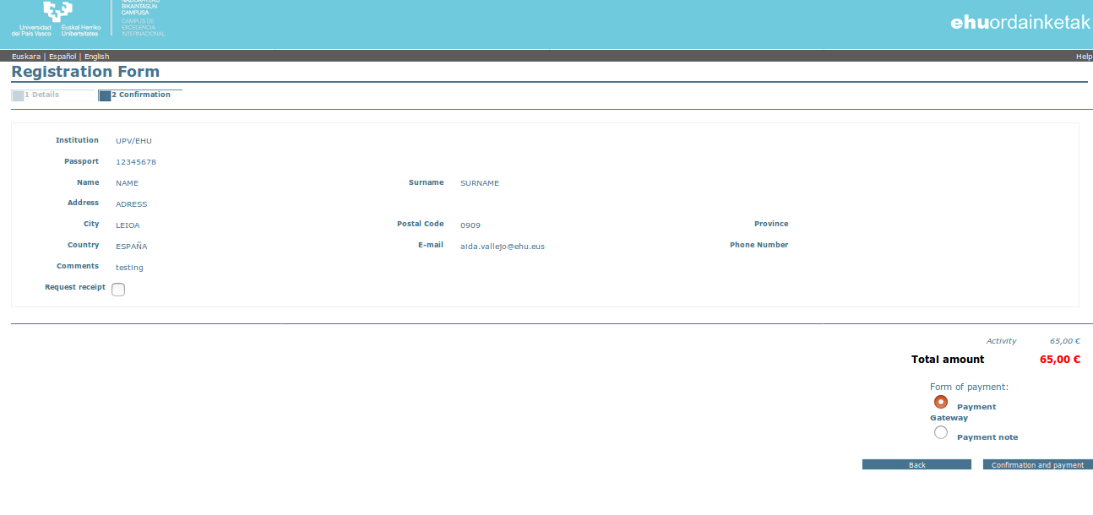Screen dimensions: 1093x515
Task: Click the passport number 12345678
Action: (136, 162)
